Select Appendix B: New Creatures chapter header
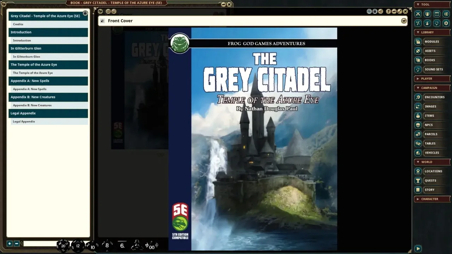This screenshot has width=452, height=254. (48, 97)
